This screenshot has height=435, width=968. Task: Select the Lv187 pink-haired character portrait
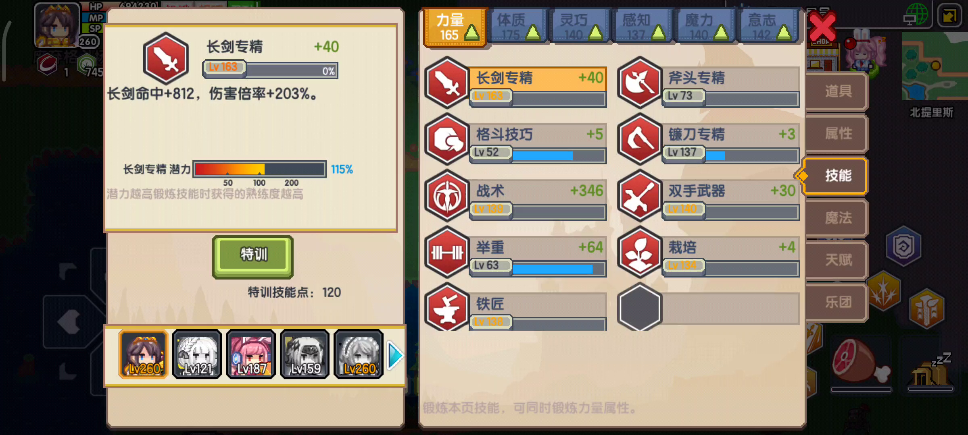[251, 354]
